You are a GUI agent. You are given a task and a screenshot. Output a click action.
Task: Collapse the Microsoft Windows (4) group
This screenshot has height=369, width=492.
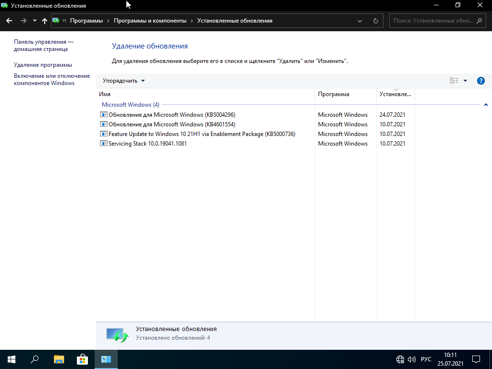point(486,105)
